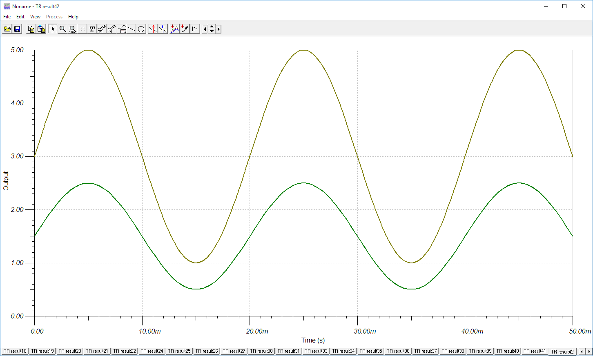Viewport: 593px width, 356px height.
Task: Enable cursor b on the curve
Action: (x=163, y=29)
